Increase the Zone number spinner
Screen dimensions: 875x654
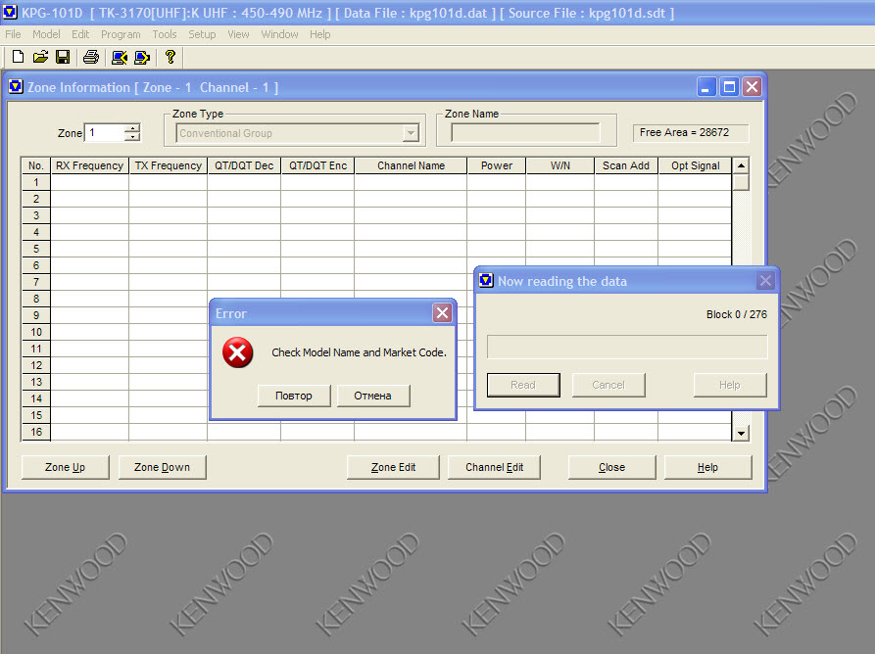[x=133, y=128]
